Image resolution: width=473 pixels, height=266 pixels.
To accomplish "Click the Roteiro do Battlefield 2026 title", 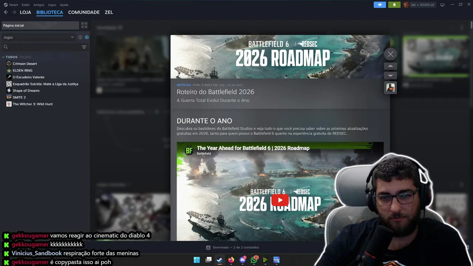I will [215, 92].
